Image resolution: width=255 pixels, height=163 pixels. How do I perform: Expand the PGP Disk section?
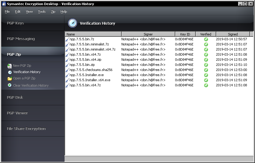(x=33, y=97)
